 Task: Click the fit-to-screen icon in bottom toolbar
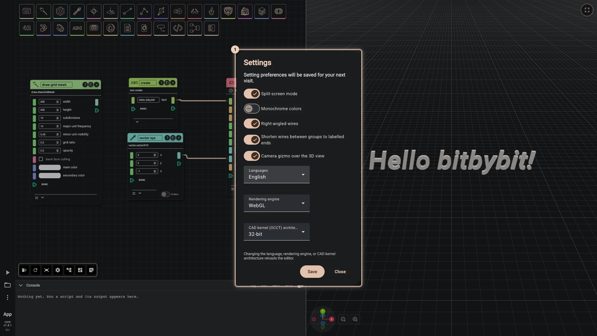[47, 270]
